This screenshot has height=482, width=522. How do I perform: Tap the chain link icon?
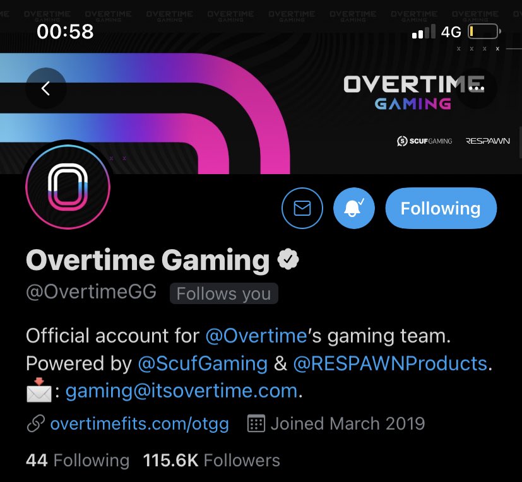click(36, 423)
